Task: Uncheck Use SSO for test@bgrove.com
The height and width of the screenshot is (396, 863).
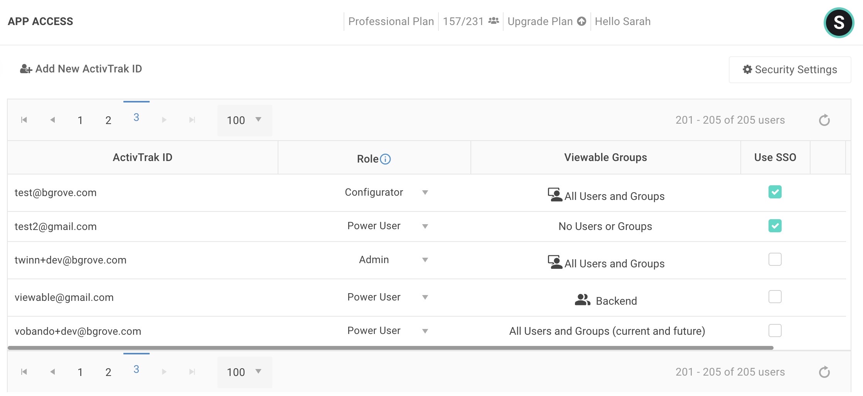Action: tap(775, 192)
